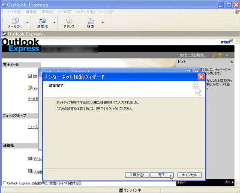This screenshot has height=193, width=240.
Task: Expand the dropdown arrow next to メールの
Action: (27, 23)
